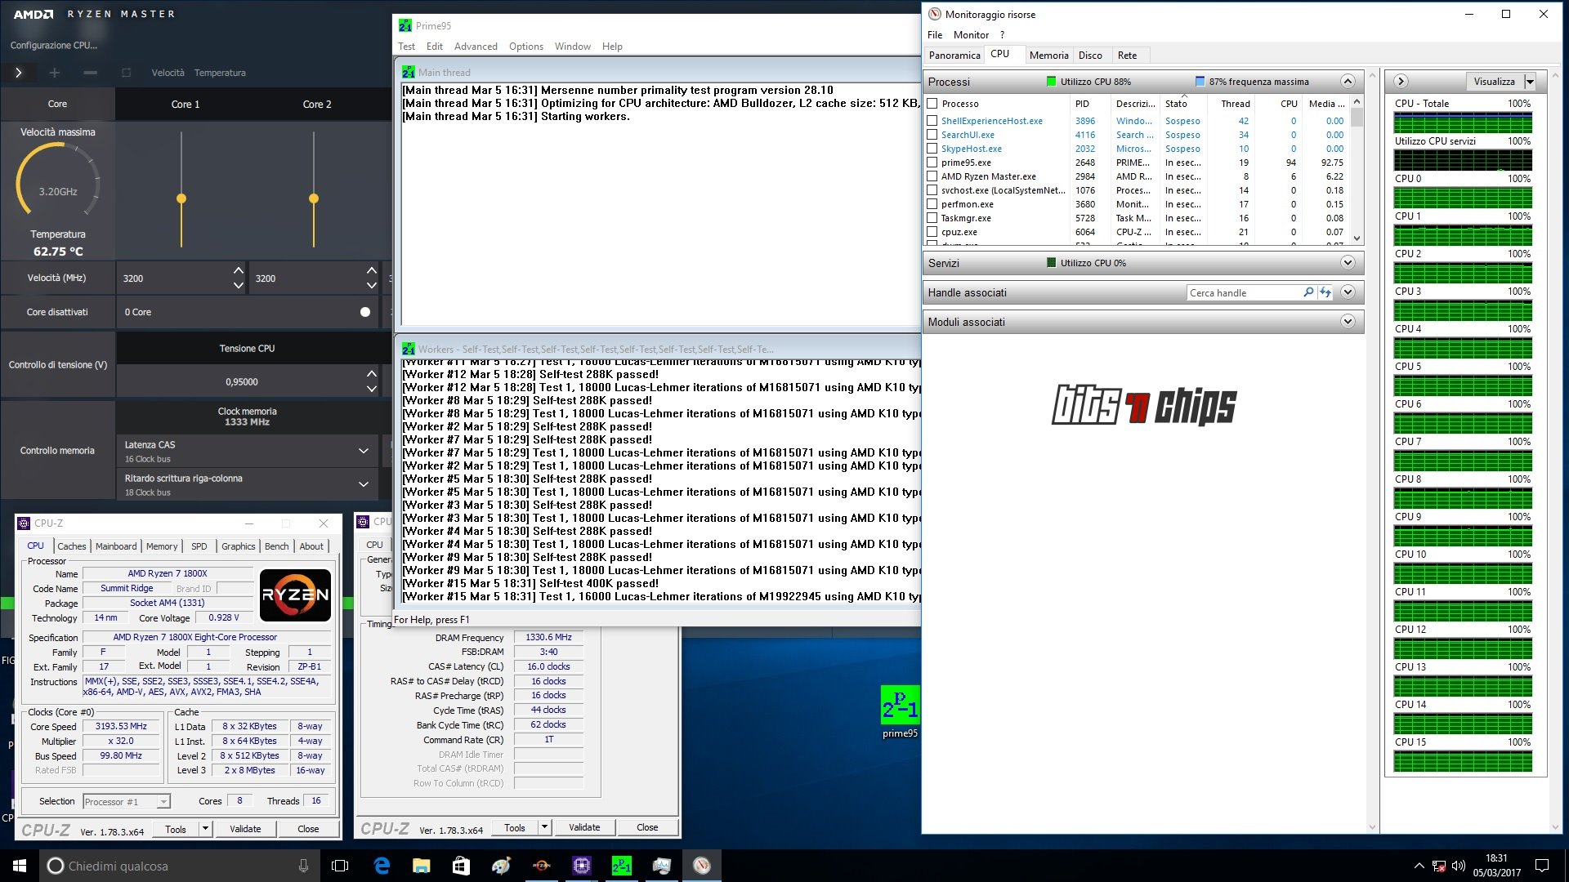Switch to Ryzen Master taskbar icon
Viewport: 1569px width, 882px height.
click(541, 866)
